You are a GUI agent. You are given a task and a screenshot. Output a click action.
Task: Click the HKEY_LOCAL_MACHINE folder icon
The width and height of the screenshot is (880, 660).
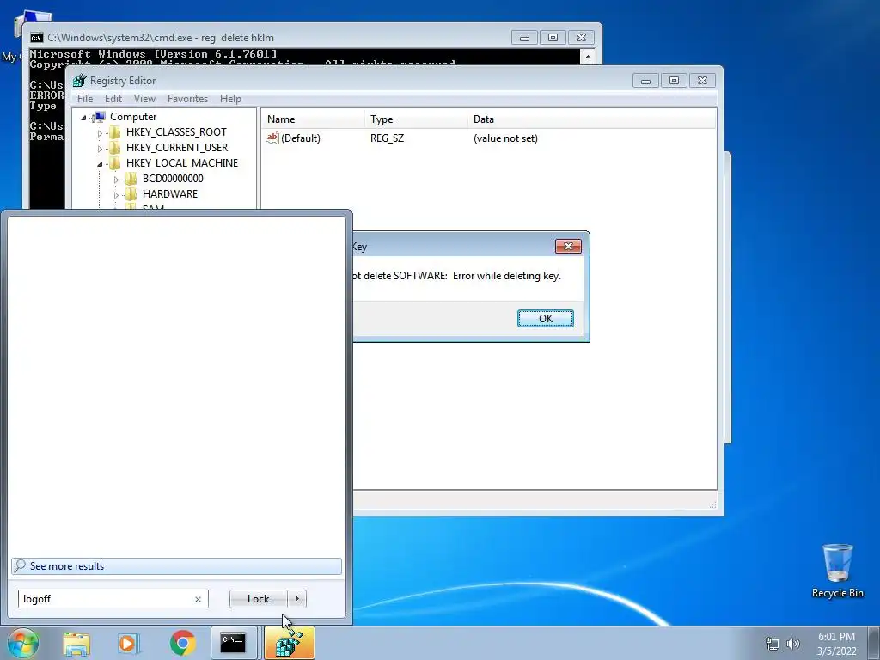(x=114, y=163)
